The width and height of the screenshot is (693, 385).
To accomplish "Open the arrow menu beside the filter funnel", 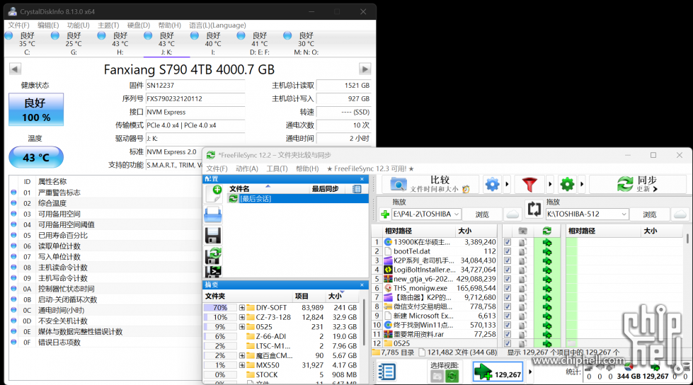I will [550, 184].
